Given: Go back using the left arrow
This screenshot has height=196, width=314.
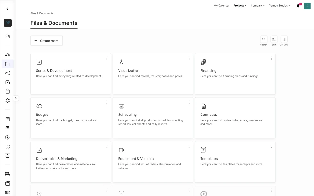Looking at the screenshot, I should pos(7,9).
